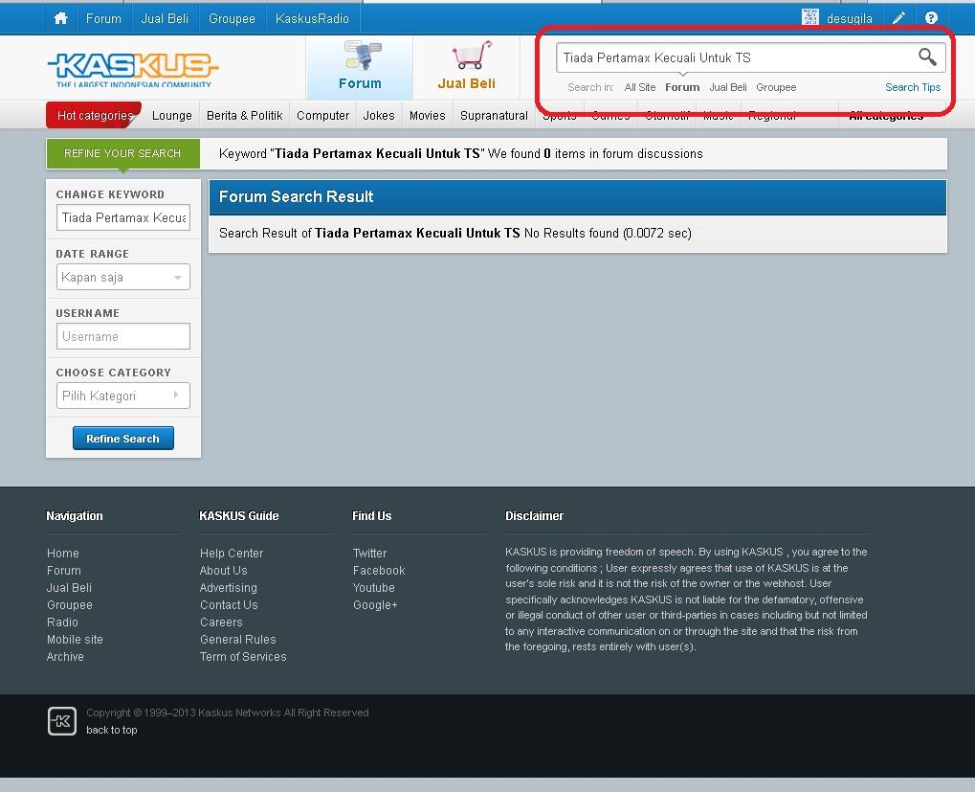Click the Forum speech bubbles icon
This screenshot has width=975, height=792.
click(x=364, y=56)
